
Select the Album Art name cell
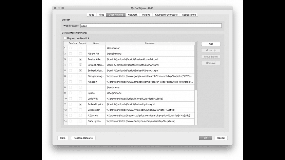pyautogui.click(x=96, y=54)
